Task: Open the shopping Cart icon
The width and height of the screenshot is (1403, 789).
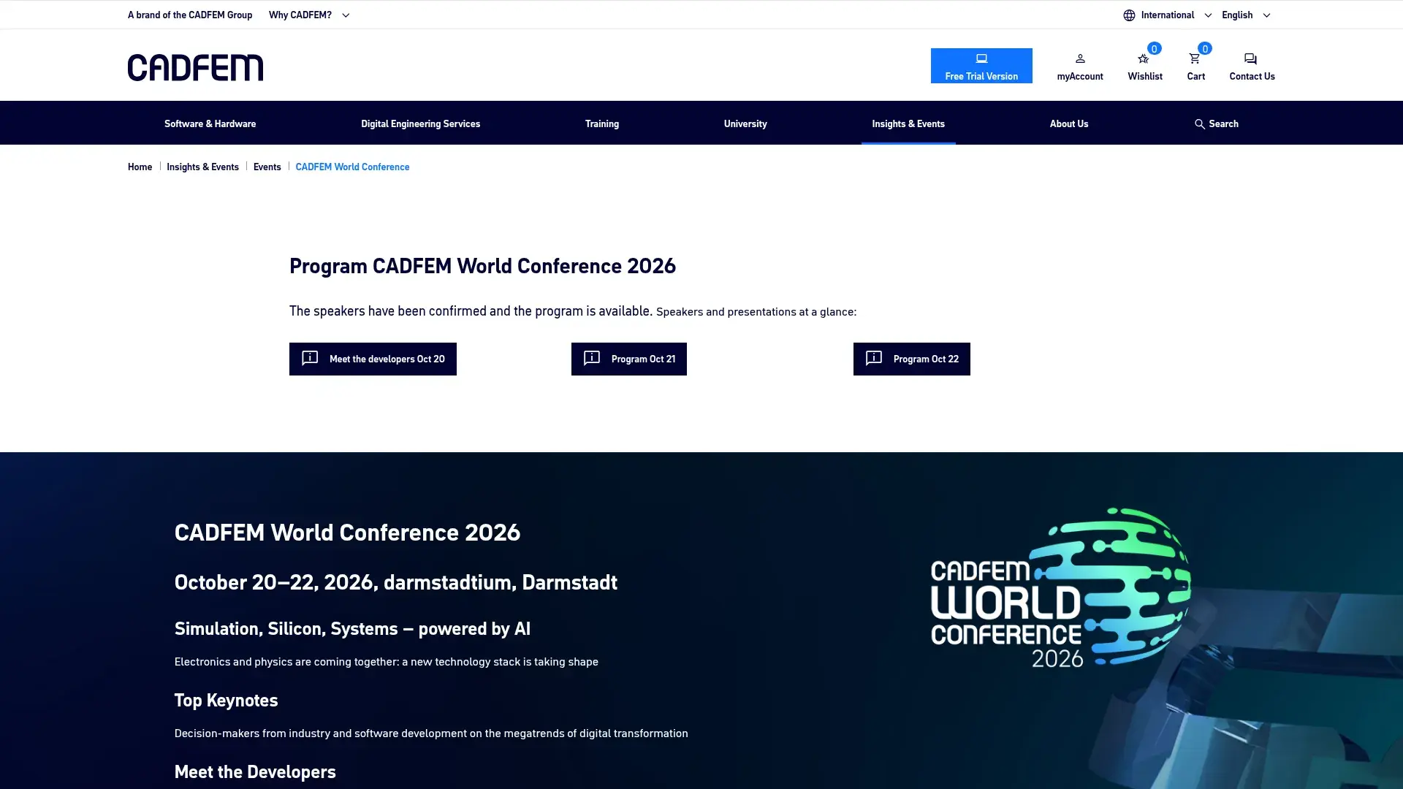Action: pos(1195,58)
